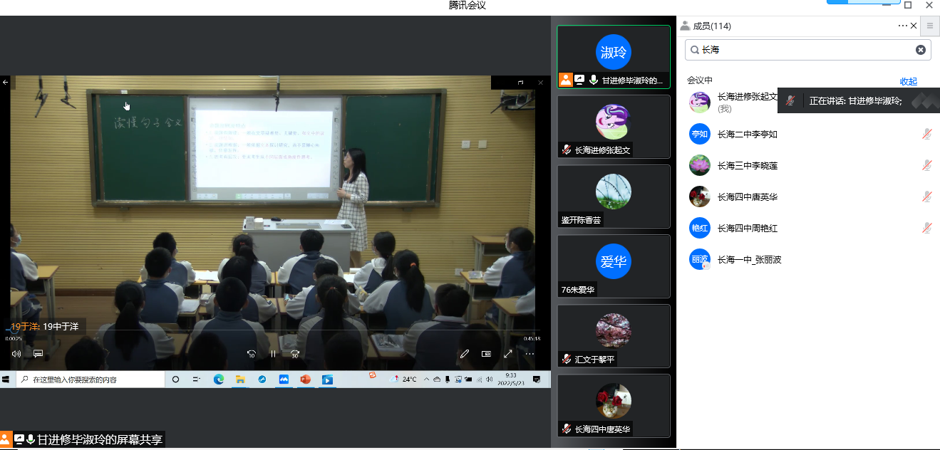The width and height of the screenshot is (940, 450).
Task: Skip back 10 seconds in the video
Action: click(x=251, y=353)
